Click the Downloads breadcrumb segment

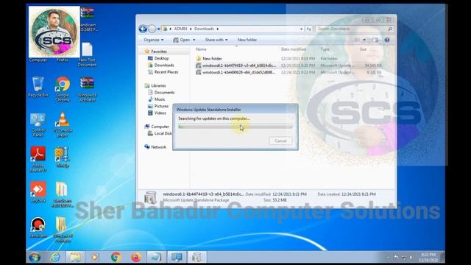coord(204,29)
